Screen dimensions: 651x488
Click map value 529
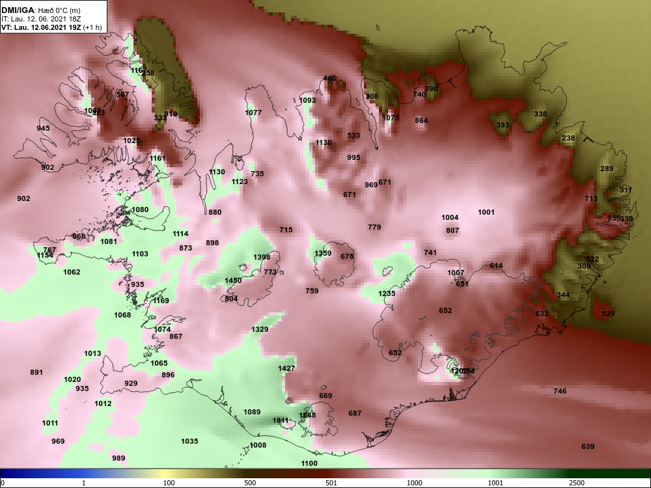pos(608,314)
